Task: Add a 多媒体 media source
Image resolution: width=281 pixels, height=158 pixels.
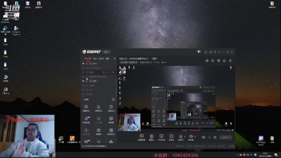Action: 171,137
